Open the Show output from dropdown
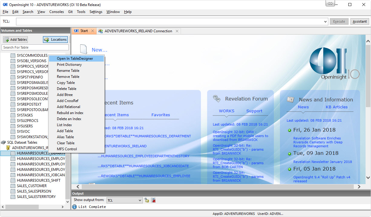371x217 pixels. coord(124,200)
